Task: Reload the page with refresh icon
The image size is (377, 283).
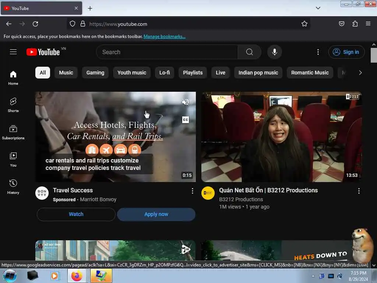Action: click(35, 24)
